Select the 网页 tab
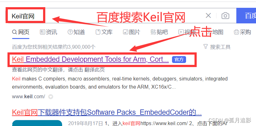 pyautogui.click(x=21, y=32)
